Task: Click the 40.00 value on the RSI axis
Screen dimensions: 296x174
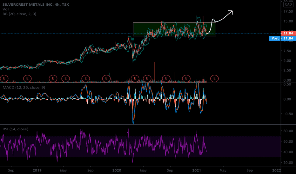Action: coord(288,152)
